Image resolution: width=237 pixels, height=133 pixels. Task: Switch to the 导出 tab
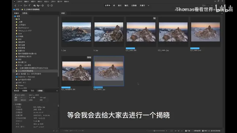(33, 91)
